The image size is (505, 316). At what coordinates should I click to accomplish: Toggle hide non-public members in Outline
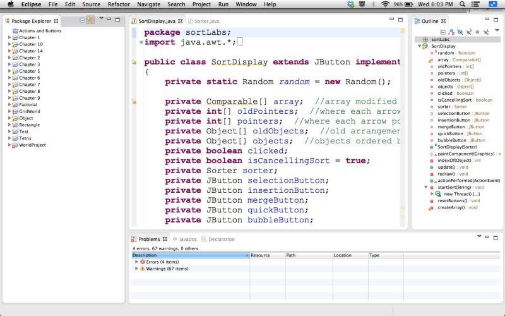click(477, 32)
